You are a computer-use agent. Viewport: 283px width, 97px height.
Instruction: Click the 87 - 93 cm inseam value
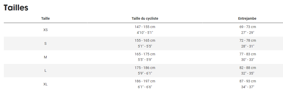[x=247, y=81]
